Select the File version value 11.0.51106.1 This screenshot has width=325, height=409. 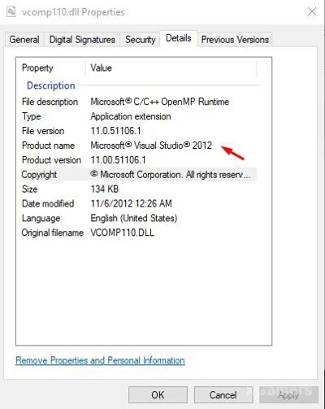pos(116,131)
